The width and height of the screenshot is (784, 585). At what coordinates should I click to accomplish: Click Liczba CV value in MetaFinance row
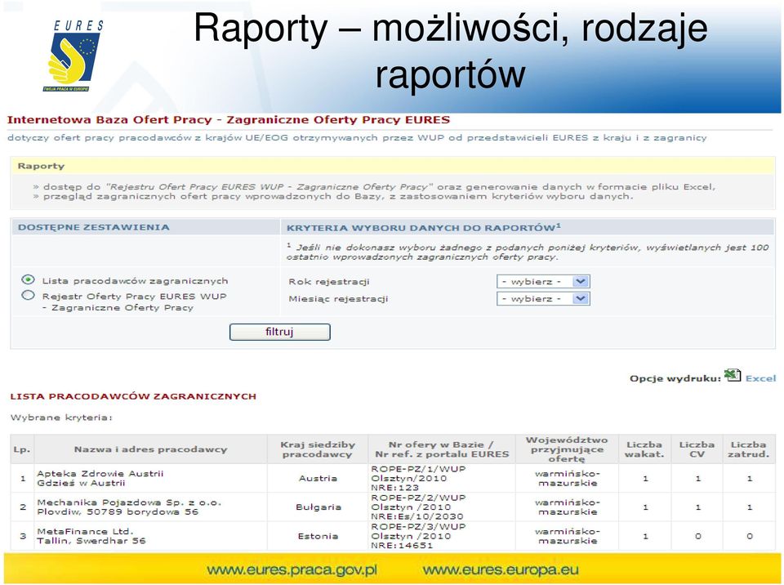click(697, 536)
